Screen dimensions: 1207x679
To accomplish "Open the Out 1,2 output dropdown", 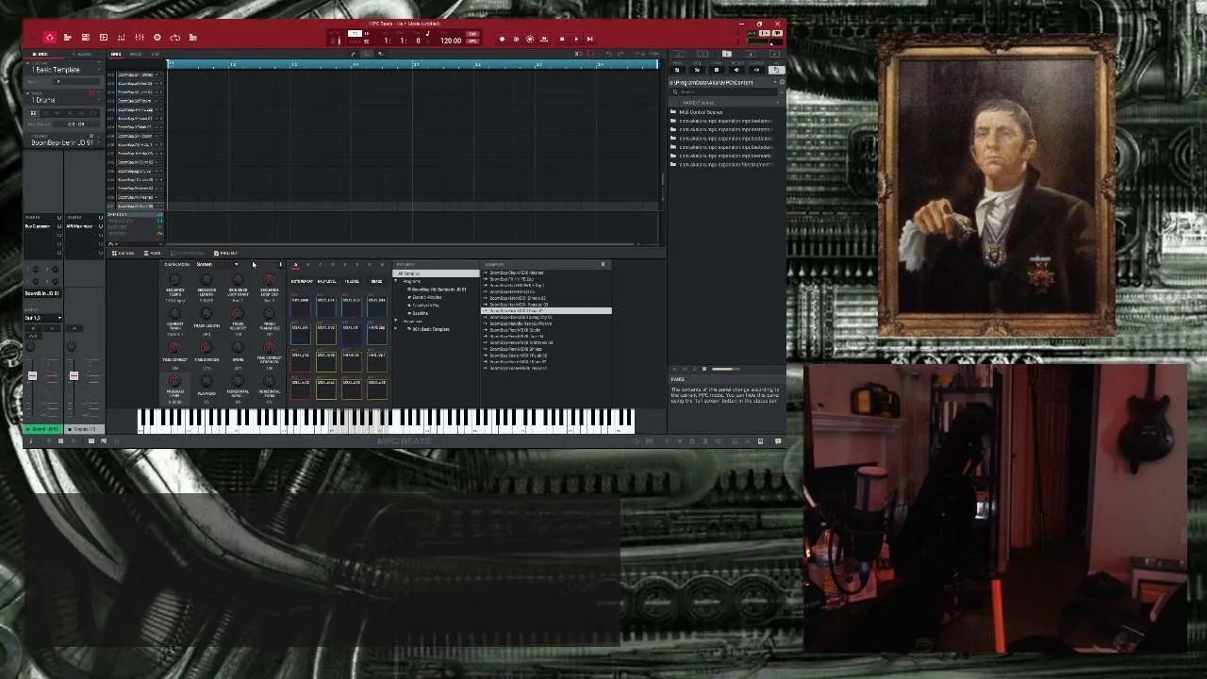I will [x=43, y=318].
